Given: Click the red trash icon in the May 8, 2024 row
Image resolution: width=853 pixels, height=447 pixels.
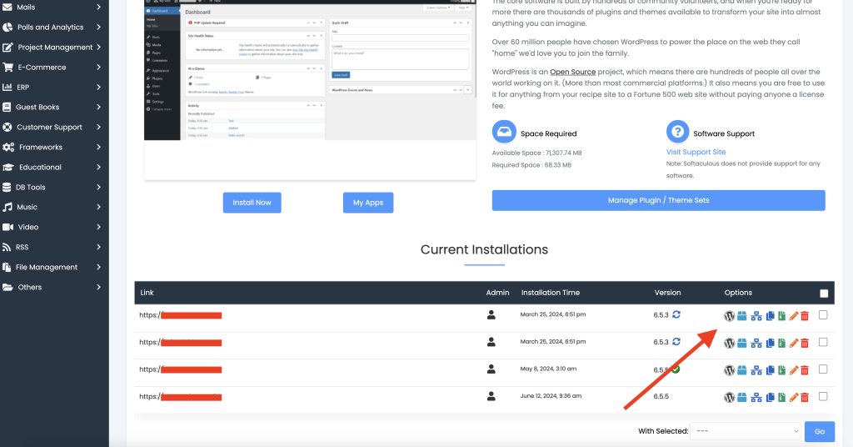Looking at the screenshot, I should click(x=805, y=370).
